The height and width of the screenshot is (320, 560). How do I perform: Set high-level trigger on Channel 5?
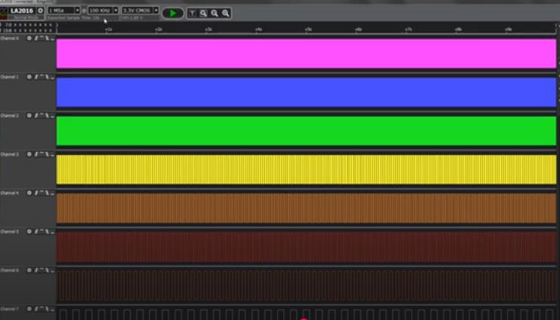(42, 231)
